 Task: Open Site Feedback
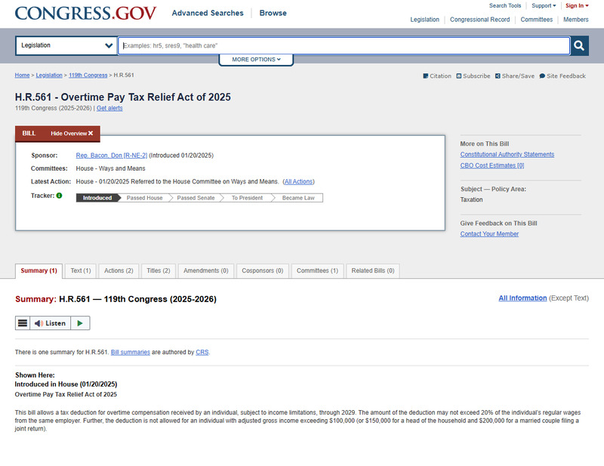point(562,76)
